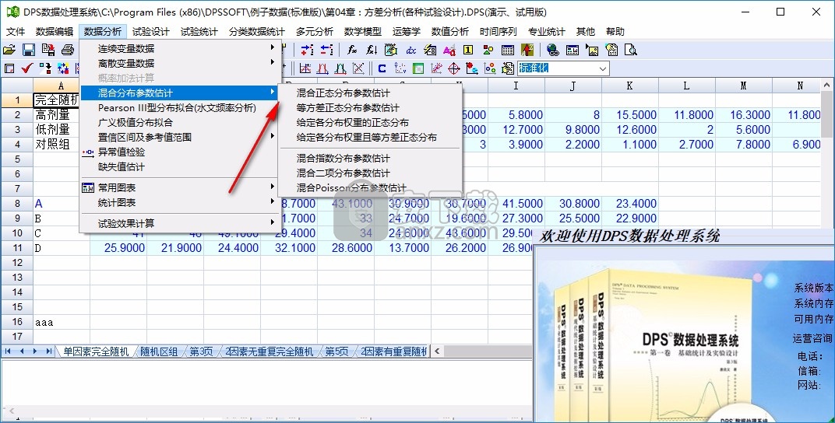This screenshot has height=423, width=835.
Task: Click column L header
Action: click(x=687, y=86)
